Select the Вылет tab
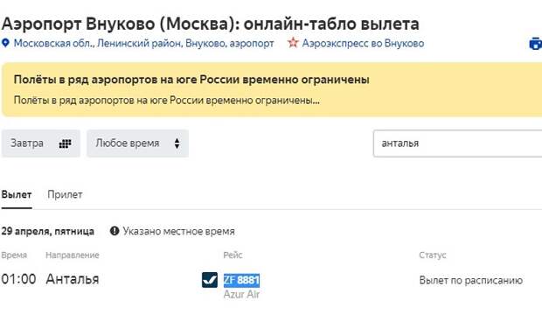Screen dimensions: 542x315 click(x=17, y=194)
